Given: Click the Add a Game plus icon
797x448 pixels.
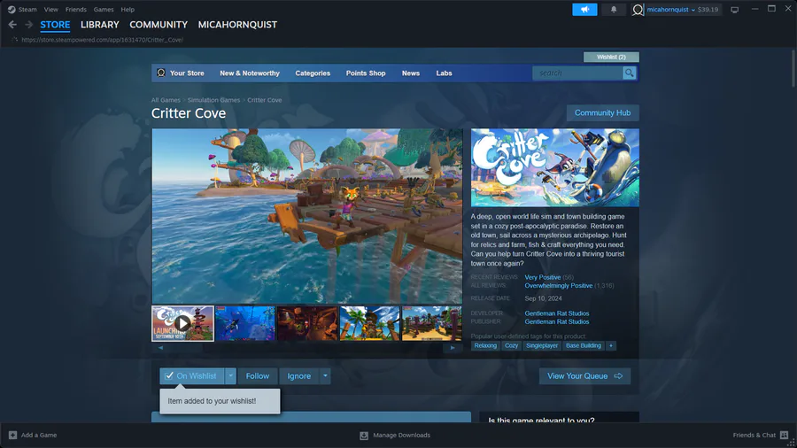Looking at the screenshot, I should click(12, 435).
